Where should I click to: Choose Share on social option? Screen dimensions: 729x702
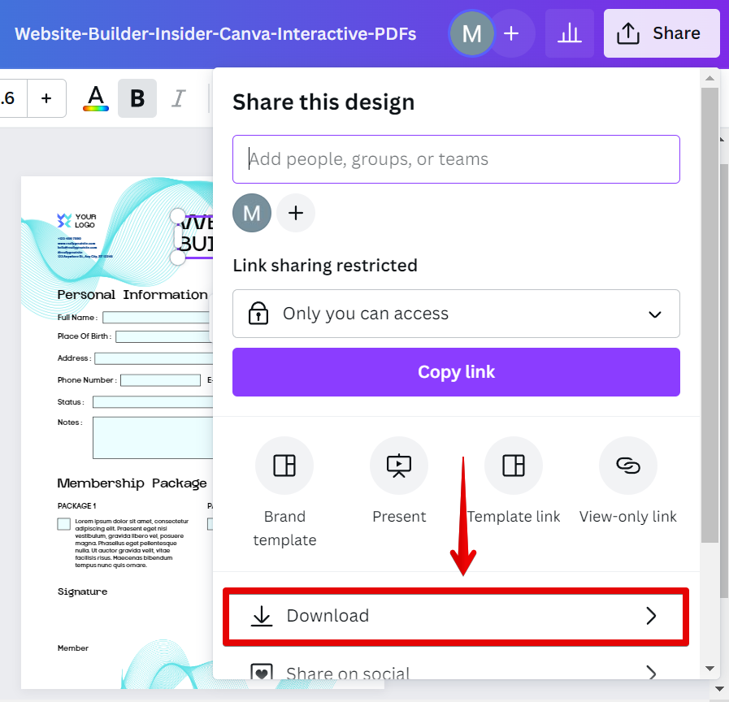click(348, 673)
